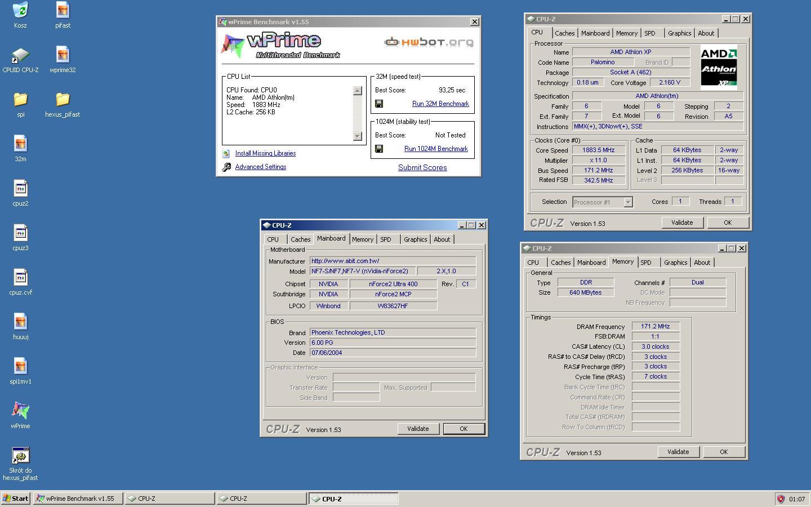Open Graphics tab in top-right CPU-Z window
811x507 pixels.
pyautogui.click(x=679, y=33)
